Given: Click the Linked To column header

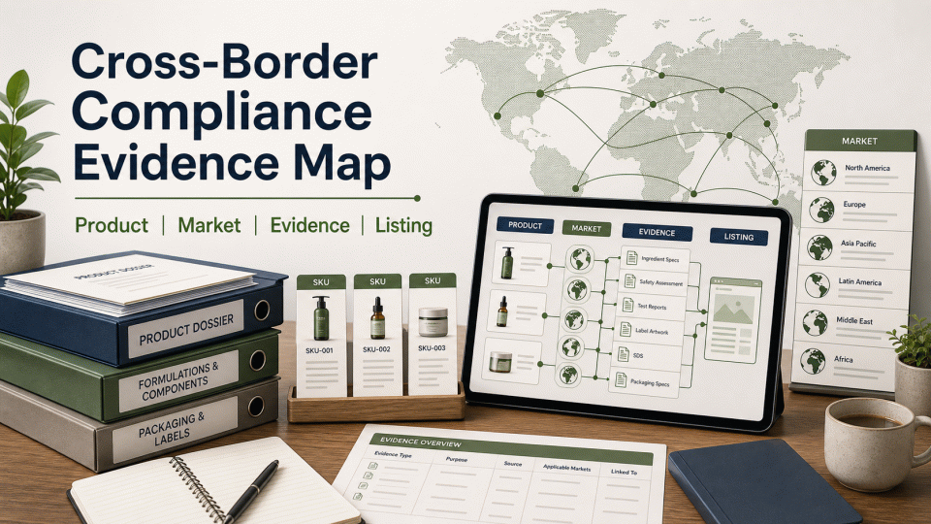Looking at the screenshot, I should tap(624, 472).
